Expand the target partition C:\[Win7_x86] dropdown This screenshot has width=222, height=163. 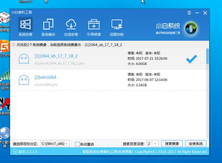[67, 144]
